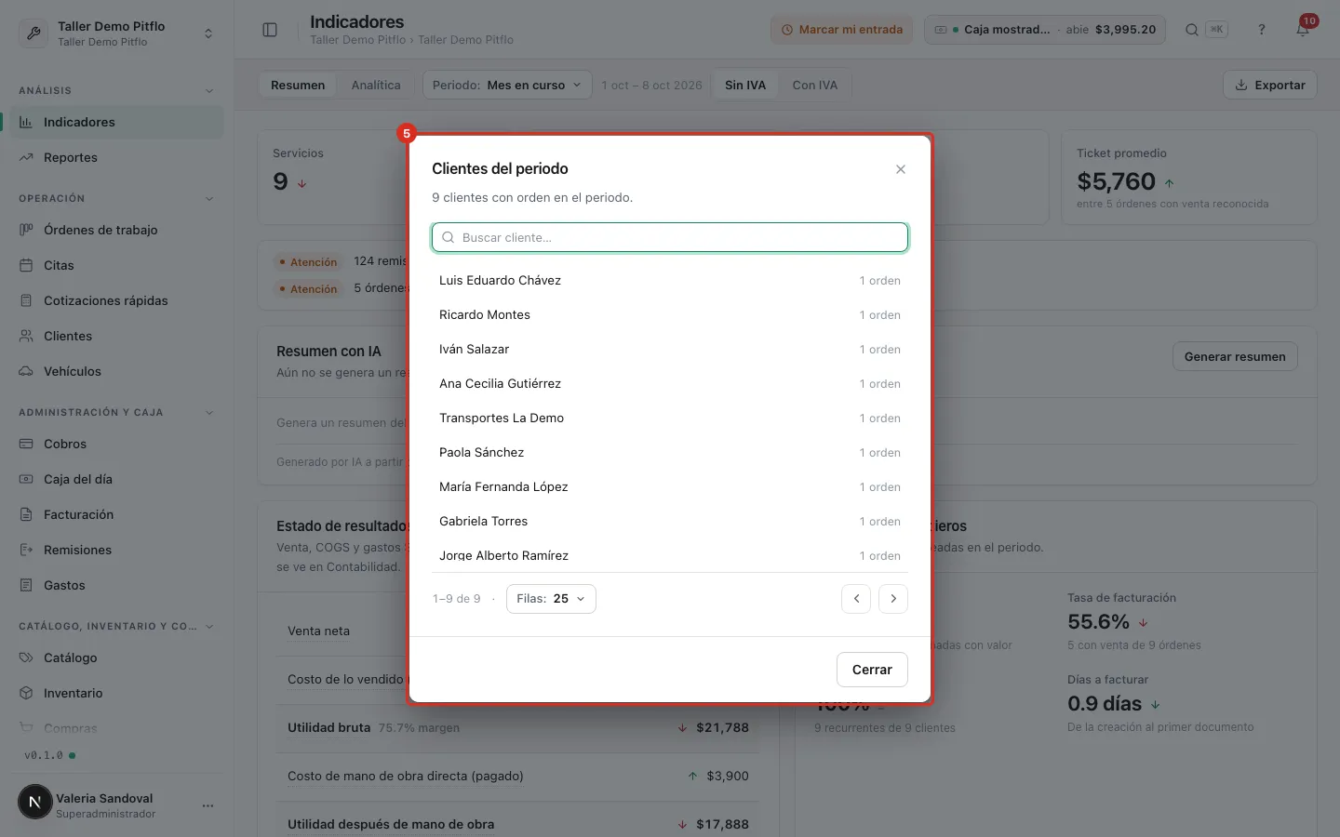Open the Periodo dropdown

pos(507,85)
